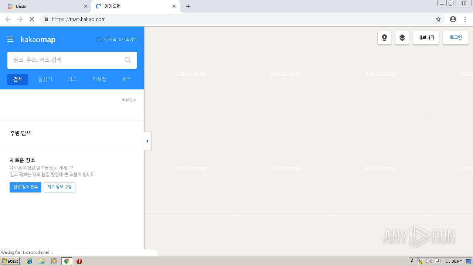Close the 카카오맵 tab
Screen dimensions: 473x266
tap(174, 6)
